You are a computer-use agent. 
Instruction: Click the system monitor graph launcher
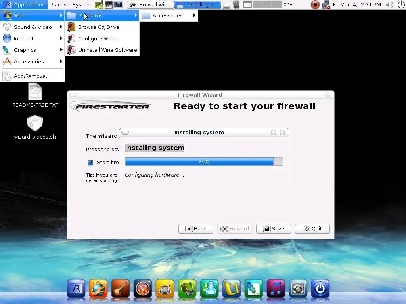pyautogui.click(x=118, y=4)
